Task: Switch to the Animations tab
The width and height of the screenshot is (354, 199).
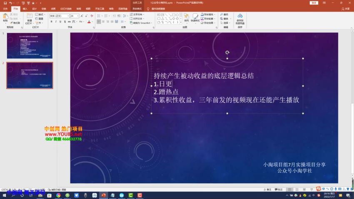Action: [53, 9]
